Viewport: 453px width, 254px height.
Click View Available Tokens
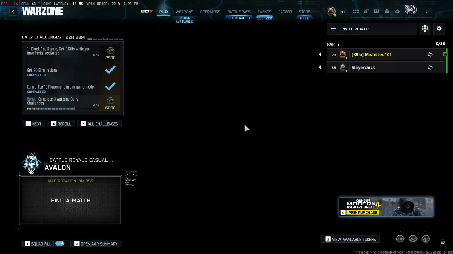click(351, 239)
